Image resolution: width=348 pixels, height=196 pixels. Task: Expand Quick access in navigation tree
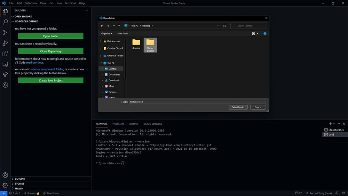point(101,41)
